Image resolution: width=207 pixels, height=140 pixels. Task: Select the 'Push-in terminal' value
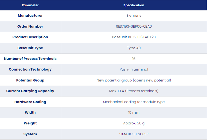point(134,69)
